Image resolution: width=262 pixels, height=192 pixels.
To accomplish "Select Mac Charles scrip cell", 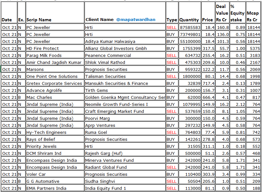I will pos(55,97).
